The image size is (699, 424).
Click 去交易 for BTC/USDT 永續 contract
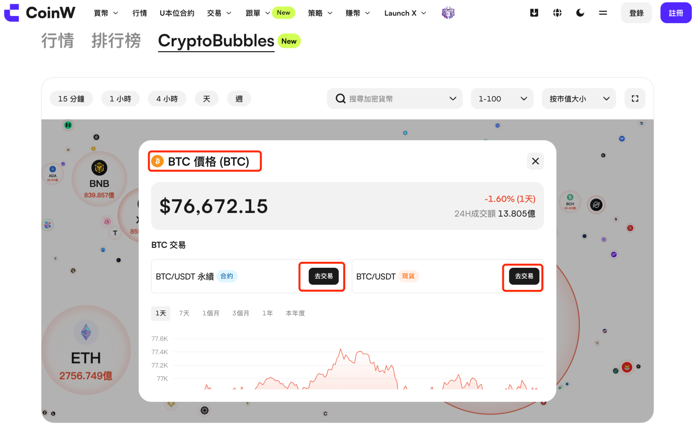(x=323, y=276)
